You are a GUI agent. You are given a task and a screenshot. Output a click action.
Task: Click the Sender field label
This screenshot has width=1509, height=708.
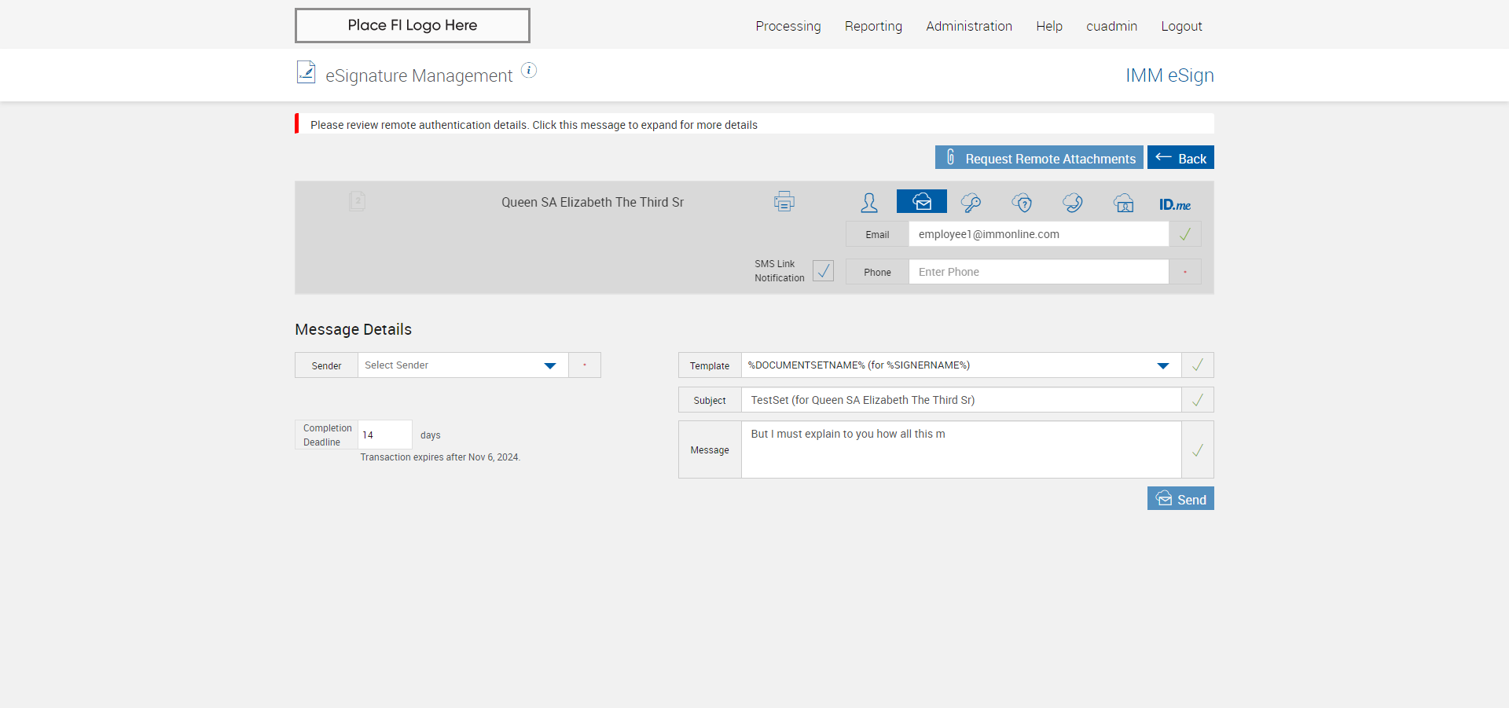tap(326, 366)
